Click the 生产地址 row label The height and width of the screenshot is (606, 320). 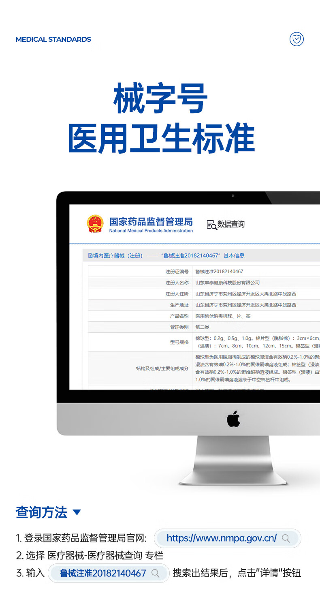pyautogui.click(x=179, y=305)
